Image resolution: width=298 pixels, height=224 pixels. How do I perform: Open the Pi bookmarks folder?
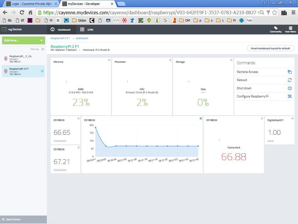(x=232, y=20)
